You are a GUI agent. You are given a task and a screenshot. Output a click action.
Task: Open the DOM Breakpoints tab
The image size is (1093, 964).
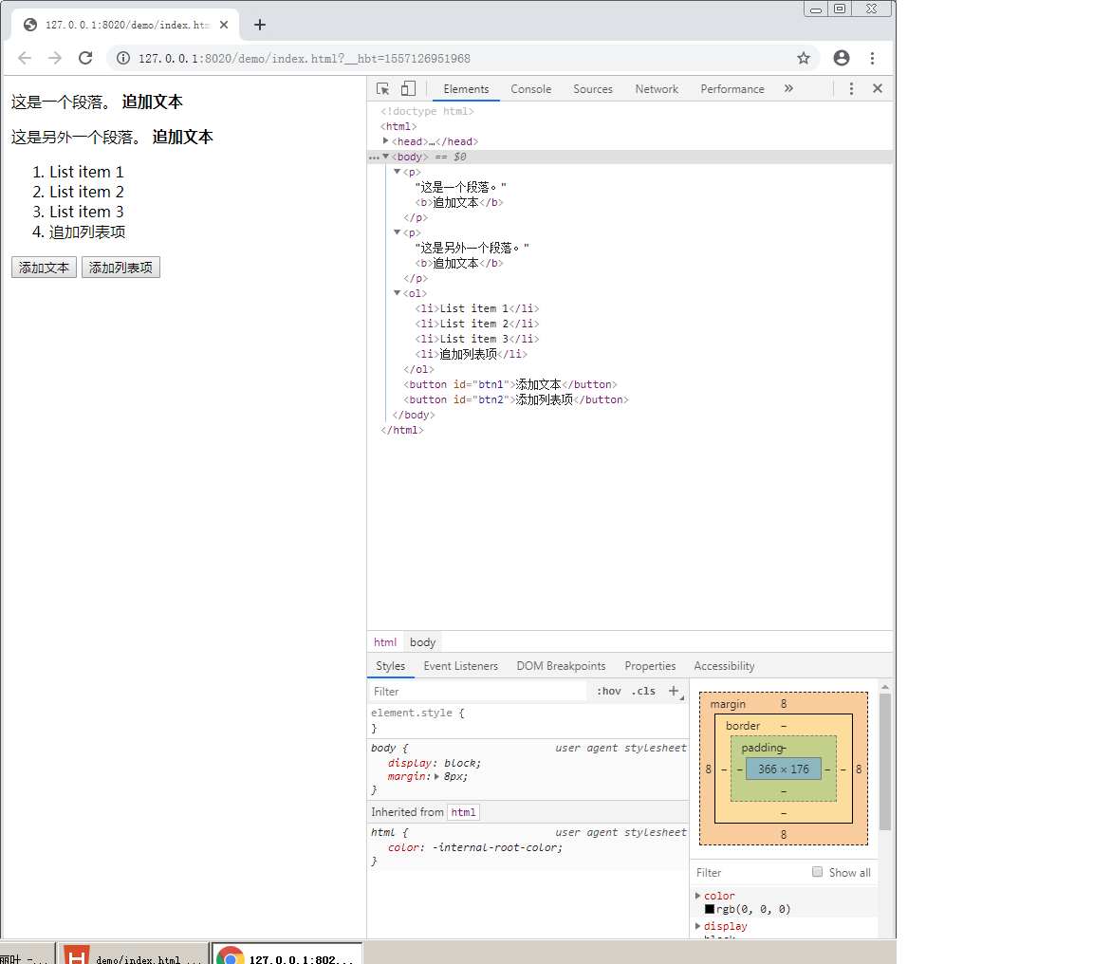[561, 666]
